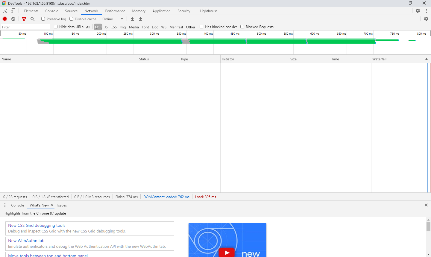
Task: Check Hide data URLs
Action: (55, 27)
